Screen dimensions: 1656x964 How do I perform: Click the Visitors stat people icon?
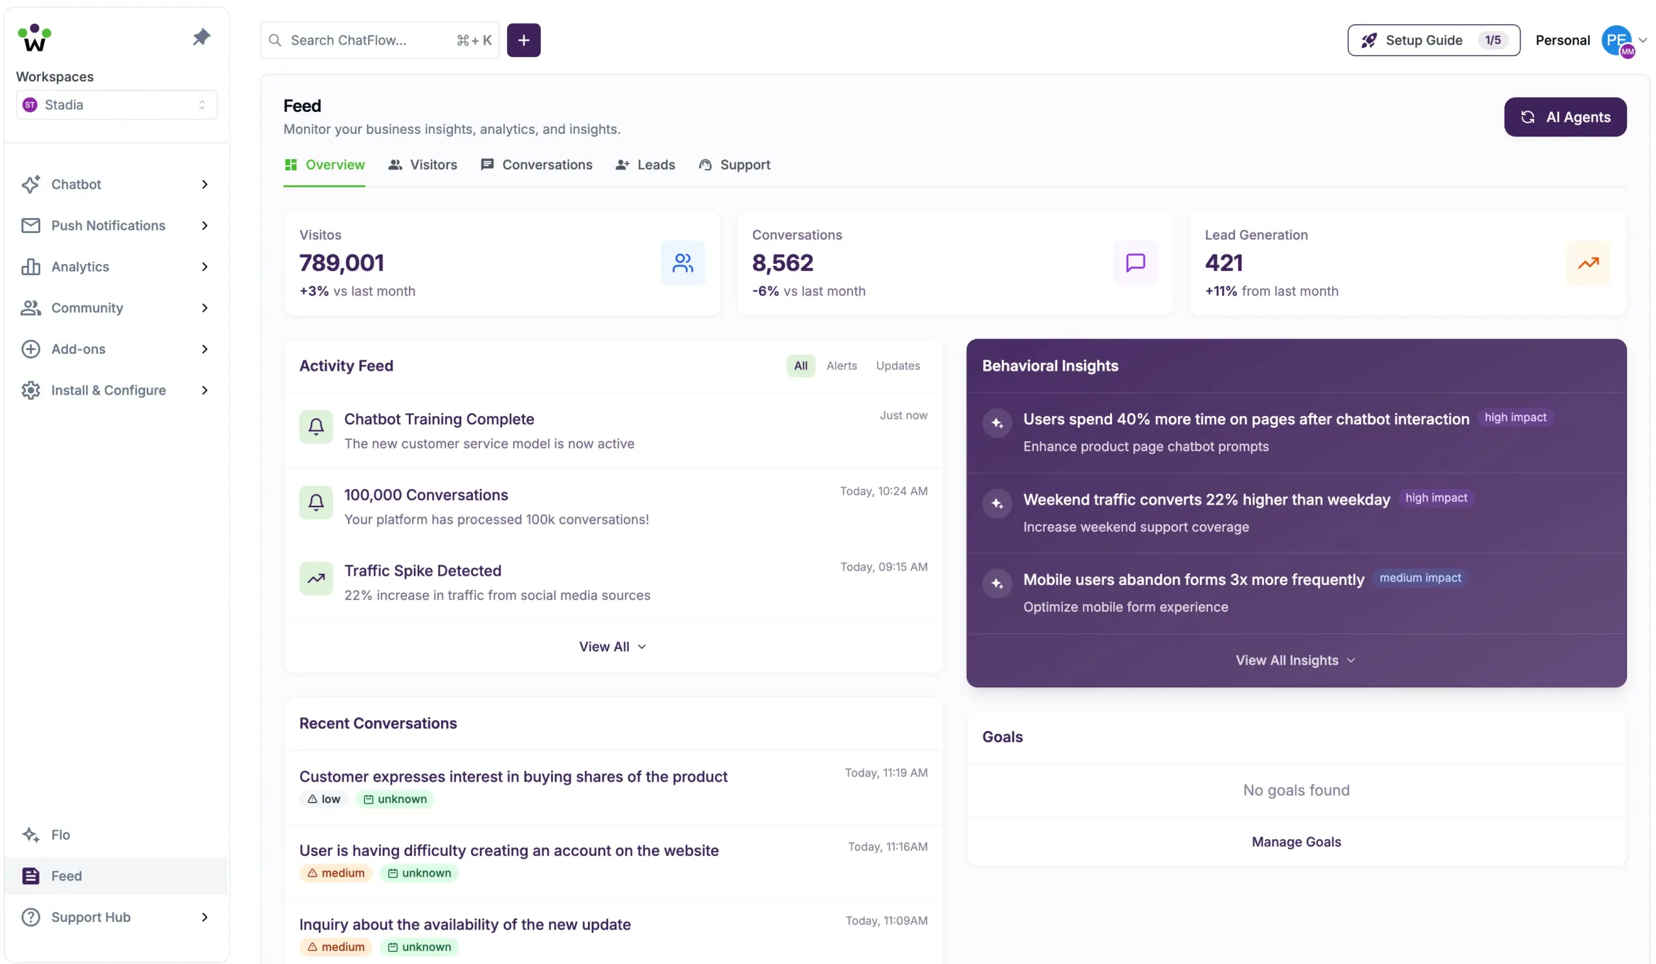tap(682, 263)
